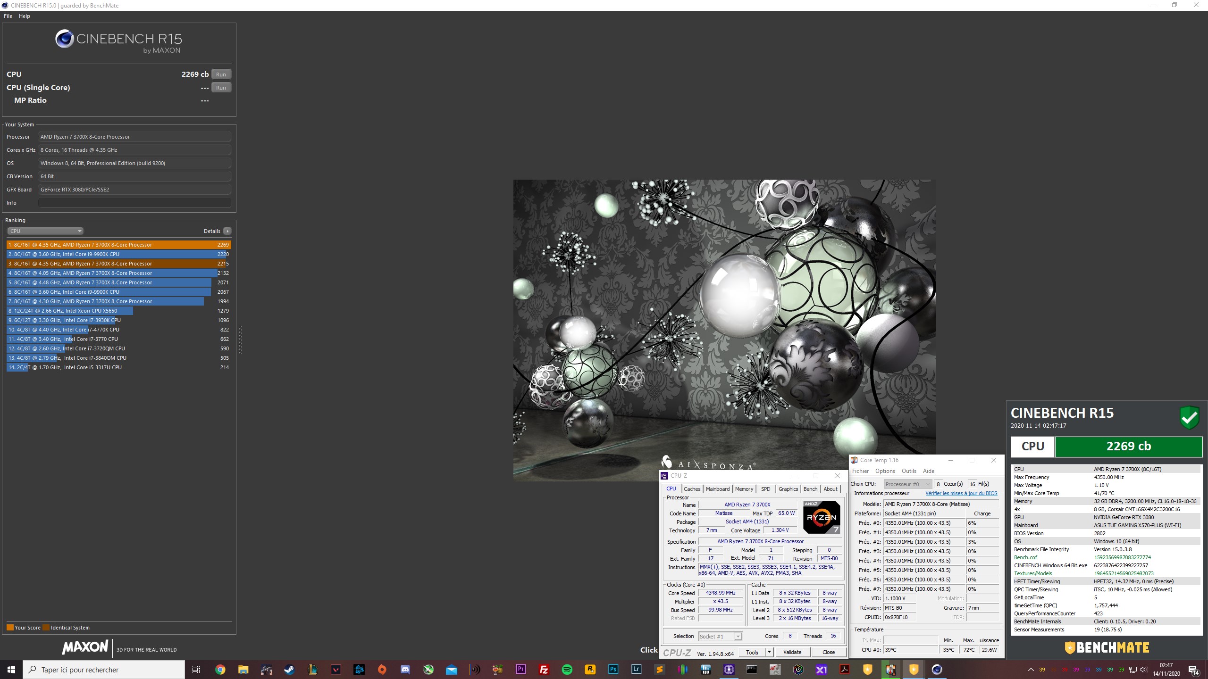Open Google Chrome from the taskbar

click(220, 670)
